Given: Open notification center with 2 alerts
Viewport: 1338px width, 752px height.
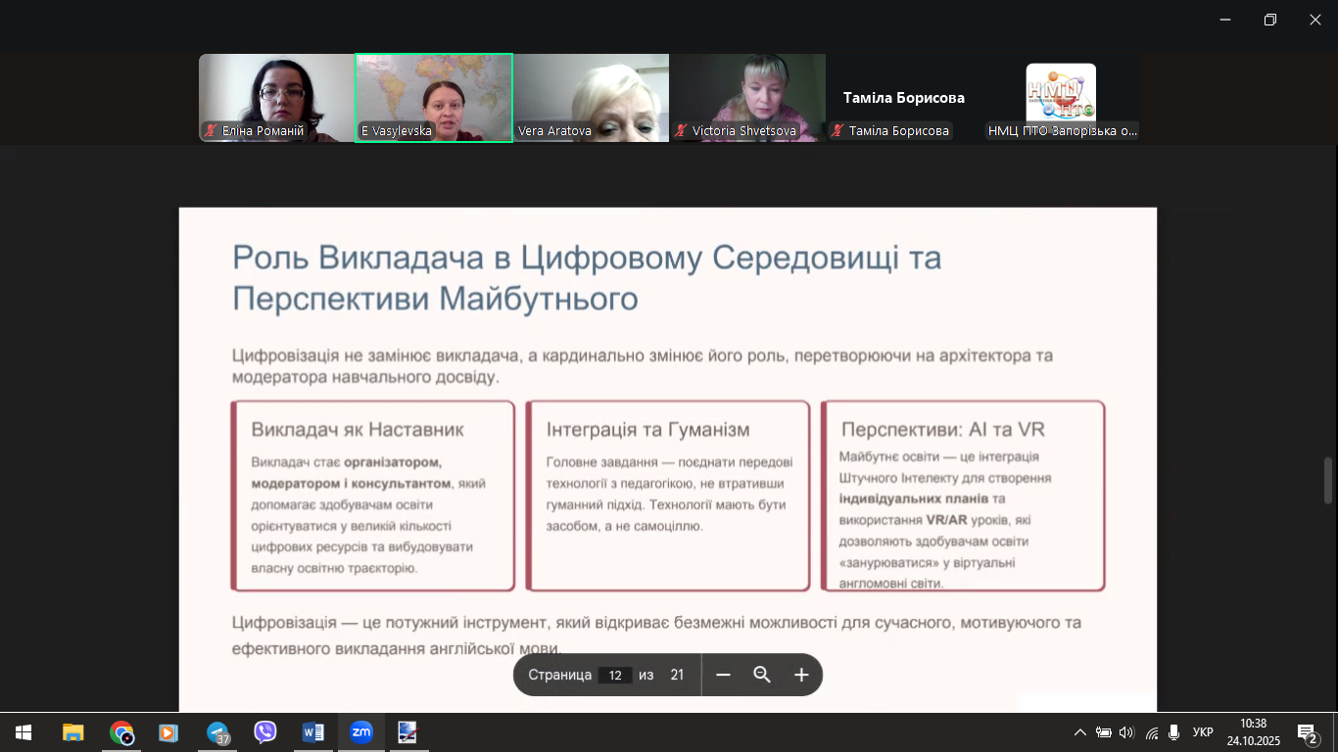Looking at the screenshot, I should tap(1307, 732).
